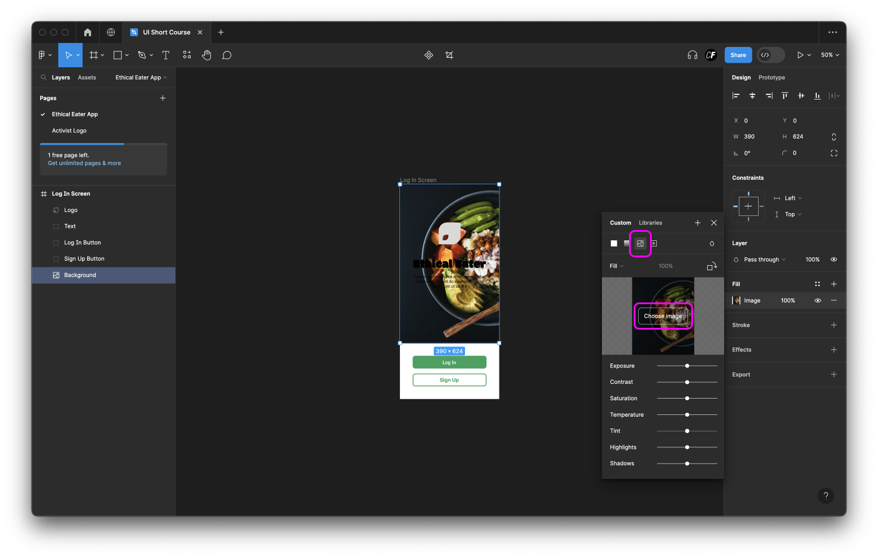Align selection to left edge
Image resolution: width=878 pixels, height=558 pixels.
coord(736,96)
